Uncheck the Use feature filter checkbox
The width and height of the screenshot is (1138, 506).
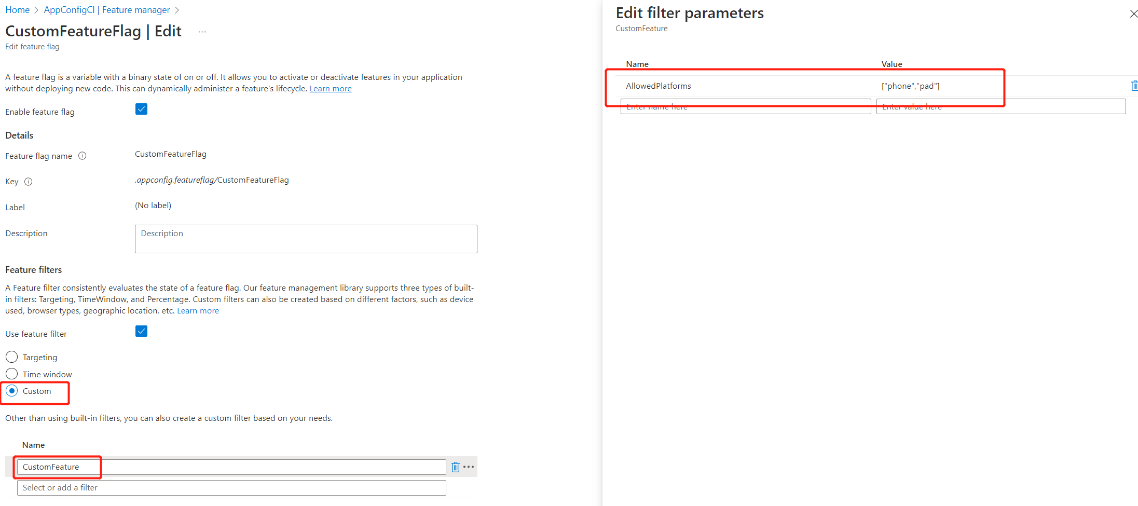pyautogui.click(x=141, y=331)
